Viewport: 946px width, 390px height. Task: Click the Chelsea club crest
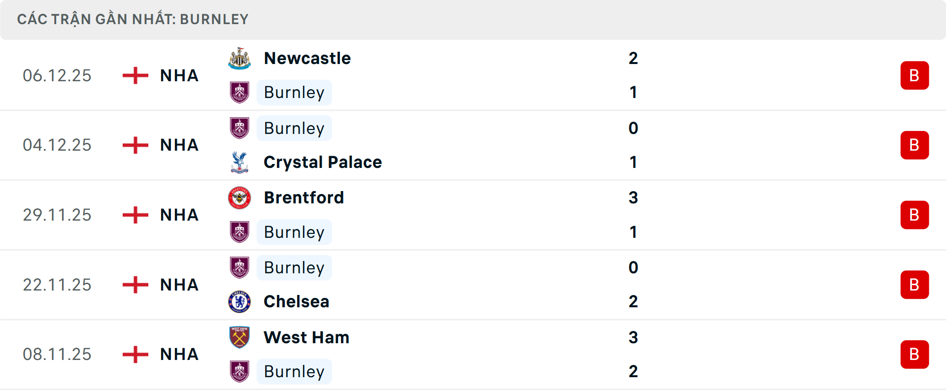239,302
